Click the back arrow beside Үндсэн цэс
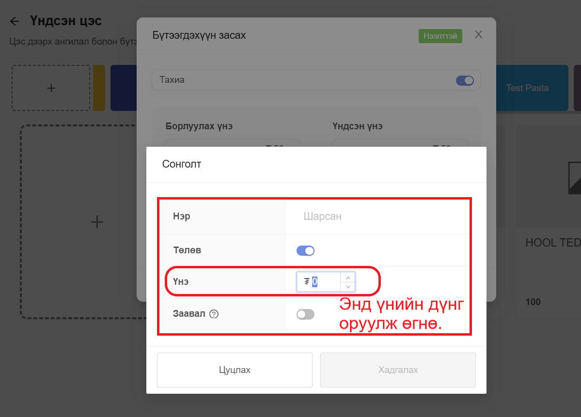Viewport: 581px width, 417px height. (x=15, y=21)
